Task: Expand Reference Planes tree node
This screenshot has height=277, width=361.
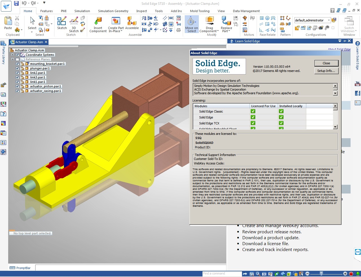Action: coord(12,59)
